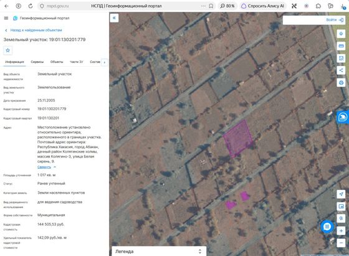
Task: Open bookmark icon in address bar
Action: click(x=211, y=6)
